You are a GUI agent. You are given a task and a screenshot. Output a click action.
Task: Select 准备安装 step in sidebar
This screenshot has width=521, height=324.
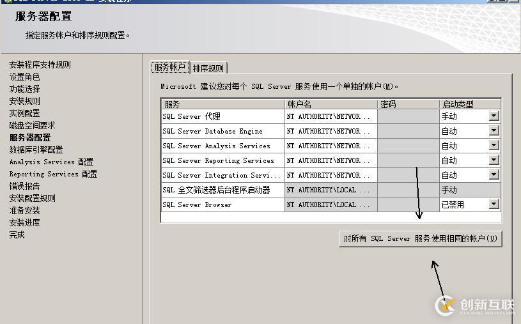click(24, 210)
